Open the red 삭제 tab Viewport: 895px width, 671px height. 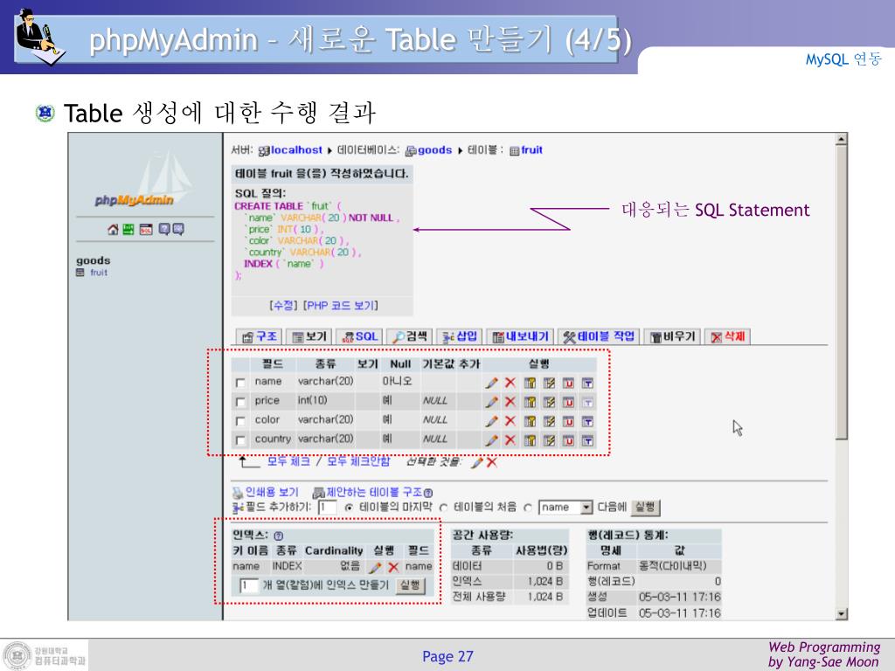[727, 336]
